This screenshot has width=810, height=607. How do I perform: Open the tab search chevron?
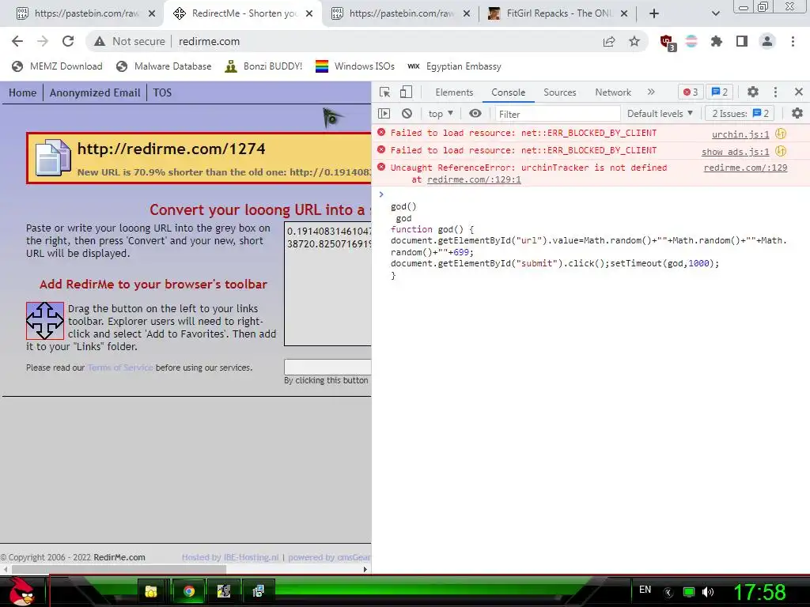715,13
